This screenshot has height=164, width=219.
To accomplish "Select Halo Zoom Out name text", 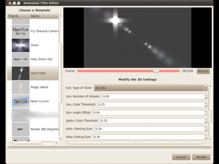I will (42, 59).
